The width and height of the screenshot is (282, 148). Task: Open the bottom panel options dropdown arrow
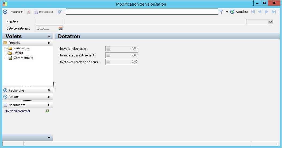49,138
